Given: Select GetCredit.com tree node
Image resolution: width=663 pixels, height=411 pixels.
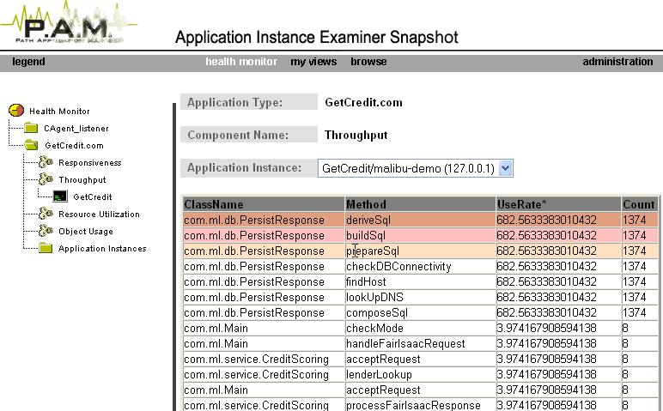Looking at the screenshot, I should tap(74, 146).
